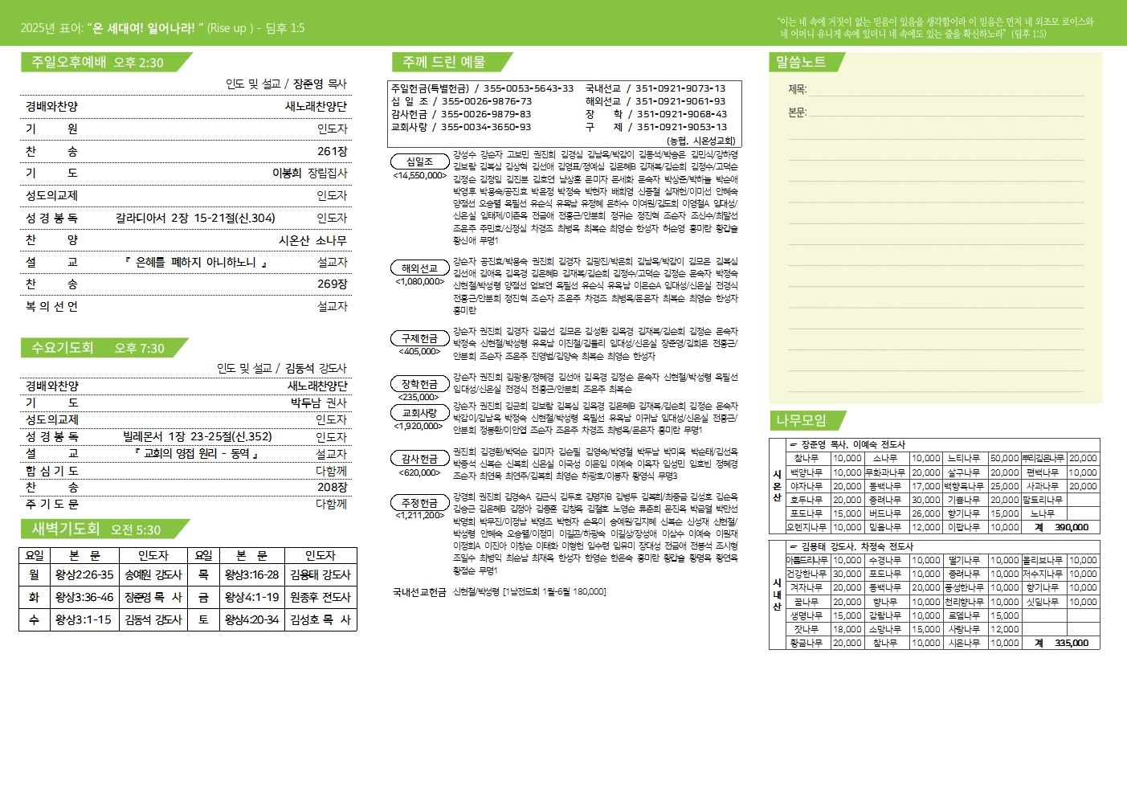Click account number '355-0026-9876-73'
The width and height of the screenshot is (1127, 797).
[486, 101]
